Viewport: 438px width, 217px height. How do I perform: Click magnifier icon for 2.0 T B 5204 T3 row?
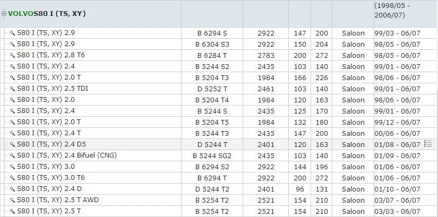click(12, 78)
